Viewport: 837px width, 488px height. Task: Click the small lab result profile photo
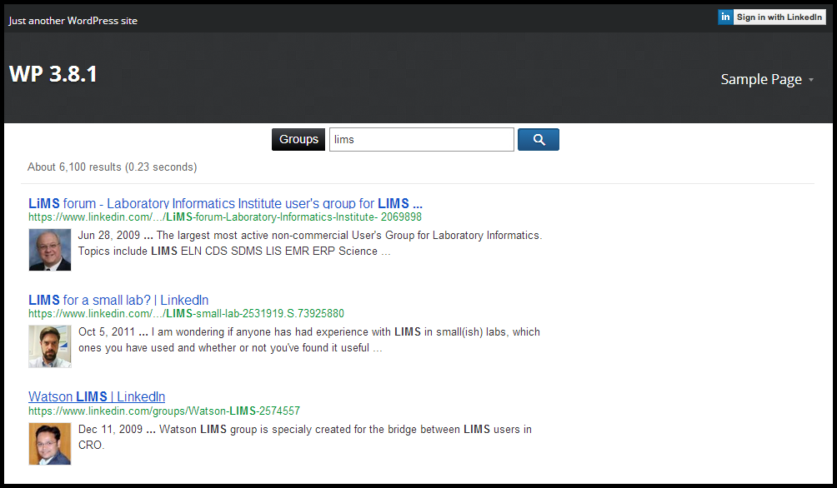[50, 346]
